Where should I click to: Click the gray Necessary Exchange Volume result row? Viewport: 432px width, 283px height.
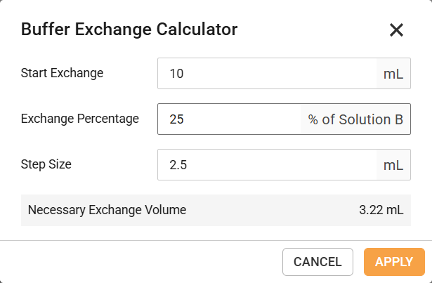pyautogui.click(x=267, y=210)
